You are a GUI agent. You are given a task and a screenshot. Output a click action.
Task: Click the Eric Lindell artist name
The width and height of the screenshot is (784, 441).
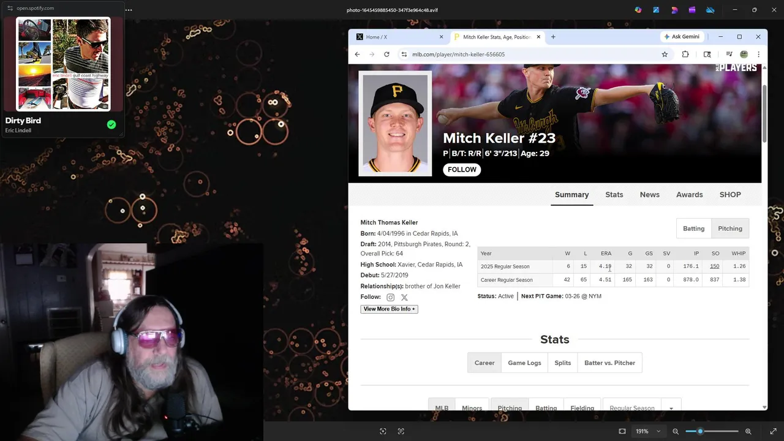[18, 130]
